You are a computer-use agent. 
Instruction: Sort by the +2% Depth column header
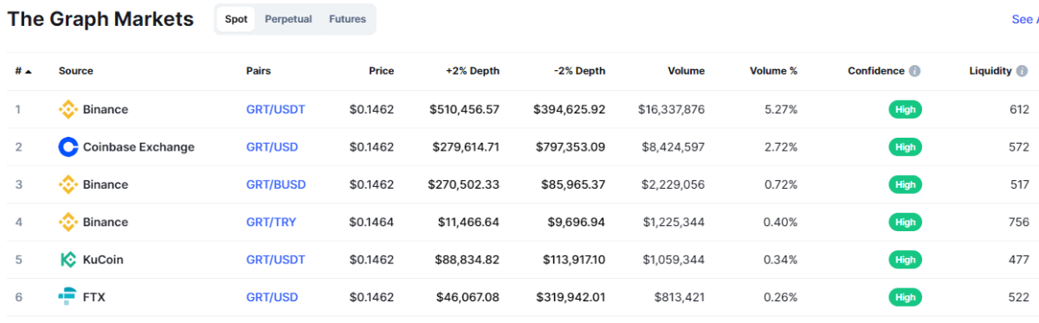(473, 71)
